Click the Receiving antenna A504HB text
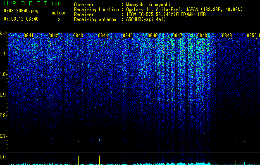The image size is (260, 165). pyautogui.click(x=146, y=19)
